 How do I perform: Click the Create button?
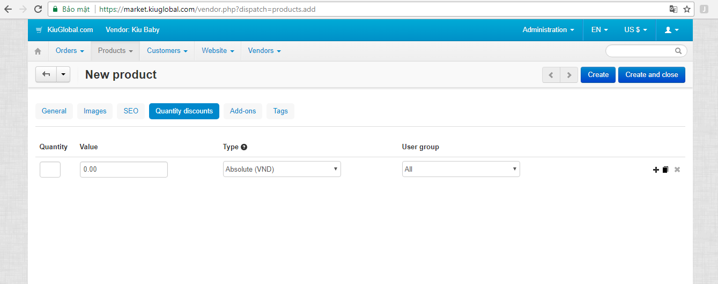[x=598, y=75]
